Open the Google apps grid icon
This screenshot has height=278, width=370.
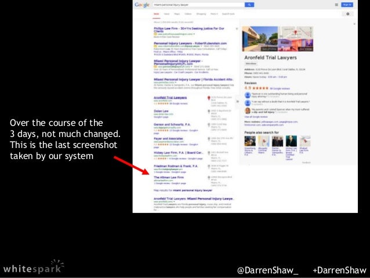tap(336, 5)
